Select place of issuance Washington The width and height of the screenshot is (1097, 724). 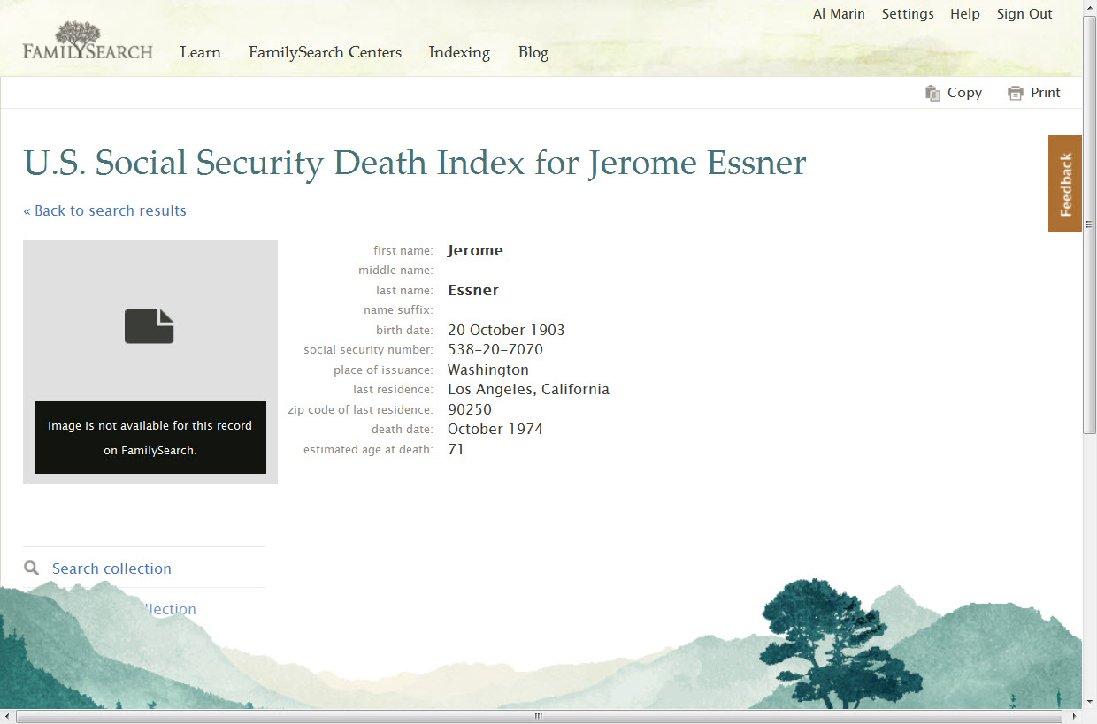point(488,370)
